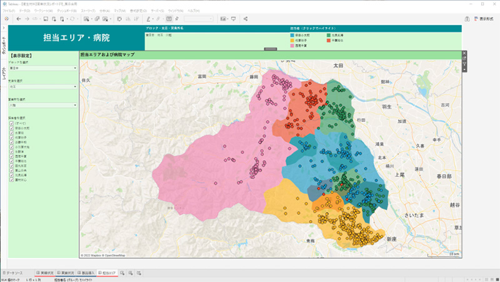Toggle the last visible 担当者 filter checkbox
Screen dimensions: 500x282
click(x=11, y=179)
